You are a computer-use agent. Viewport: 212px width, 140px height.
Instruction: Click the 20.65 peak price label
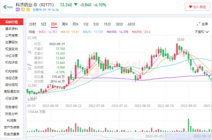click(x=181, y=40)
